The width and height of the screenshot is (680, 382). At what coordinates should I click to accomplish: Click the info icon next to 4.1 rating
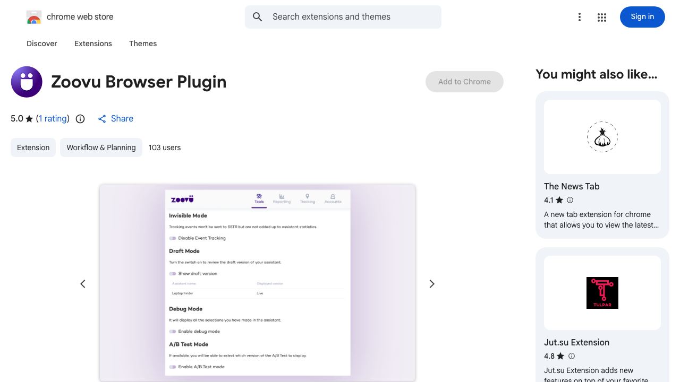point(570,200)
